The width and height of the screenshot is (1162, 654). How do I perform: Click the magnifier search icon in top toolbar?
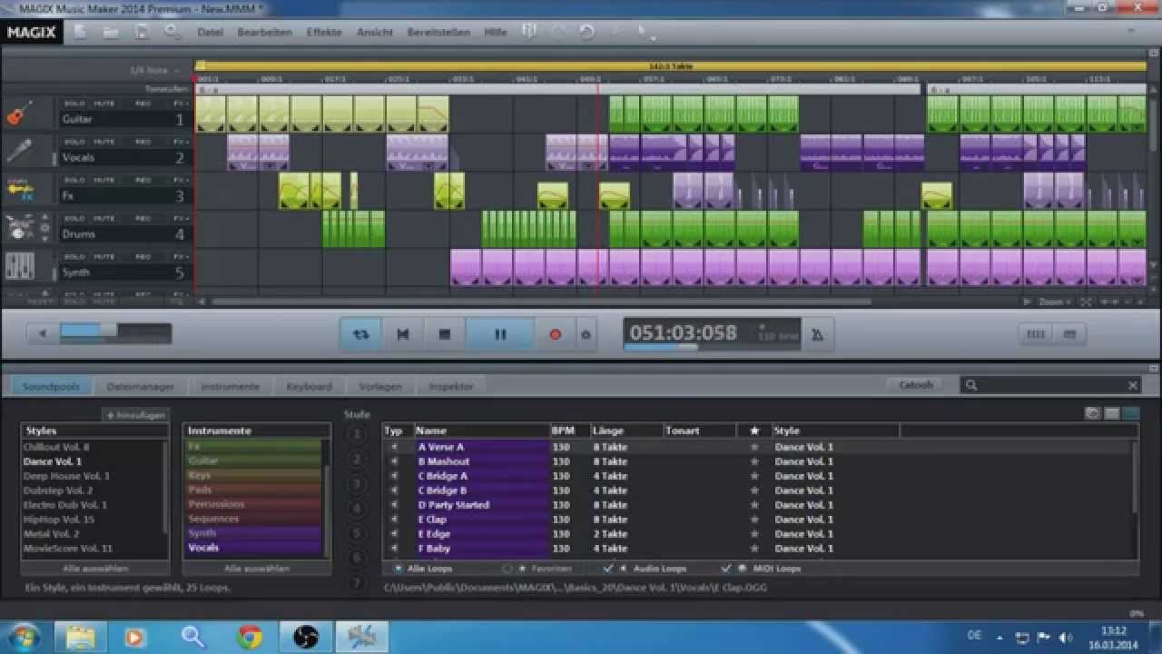coord(172,32)
